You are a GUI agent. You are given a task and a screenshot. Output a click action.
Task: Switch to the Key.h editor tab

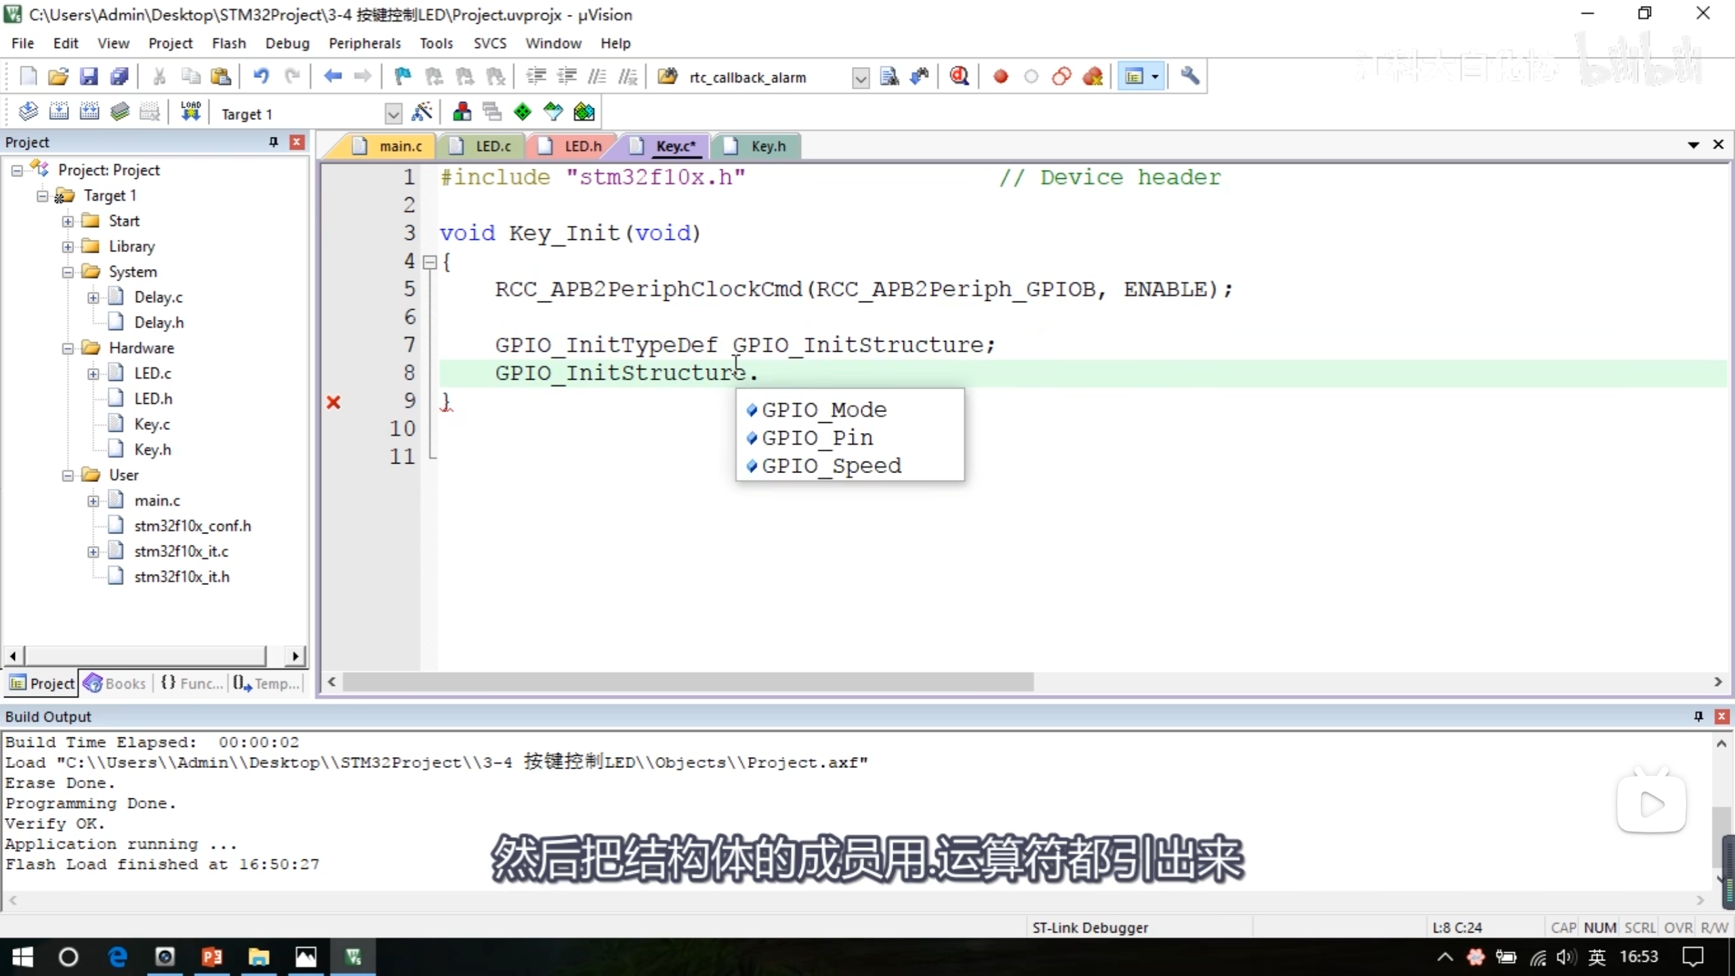(x=767, y=146)
